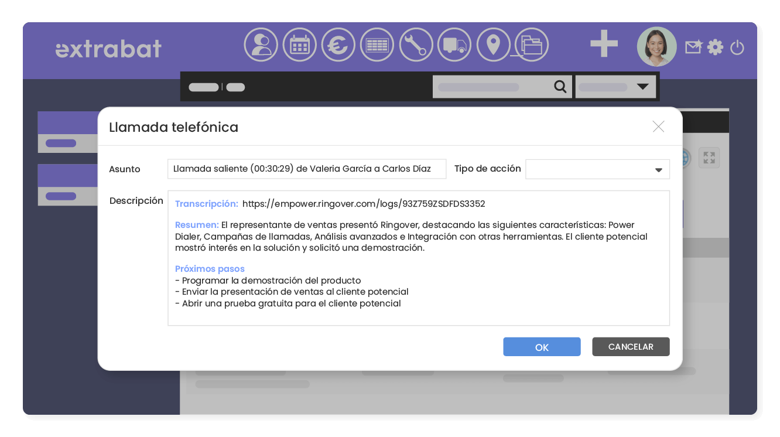The height and width of the screenshot is (437, 780).
Task: Open the envelope messages icon
Action: point(693,47)
